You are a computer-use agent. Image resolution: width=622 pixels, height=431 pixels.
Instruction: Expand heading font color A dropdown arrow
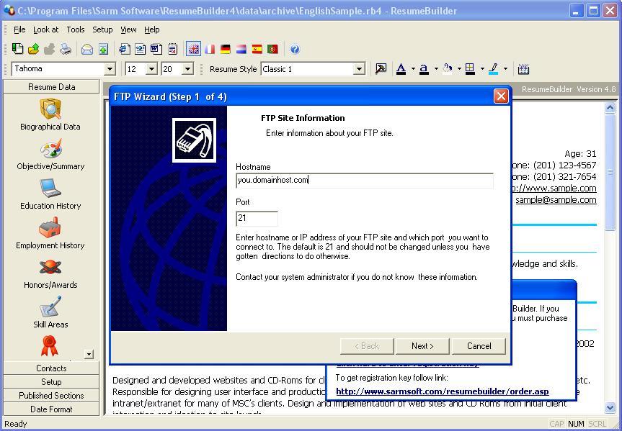[413, 69]
